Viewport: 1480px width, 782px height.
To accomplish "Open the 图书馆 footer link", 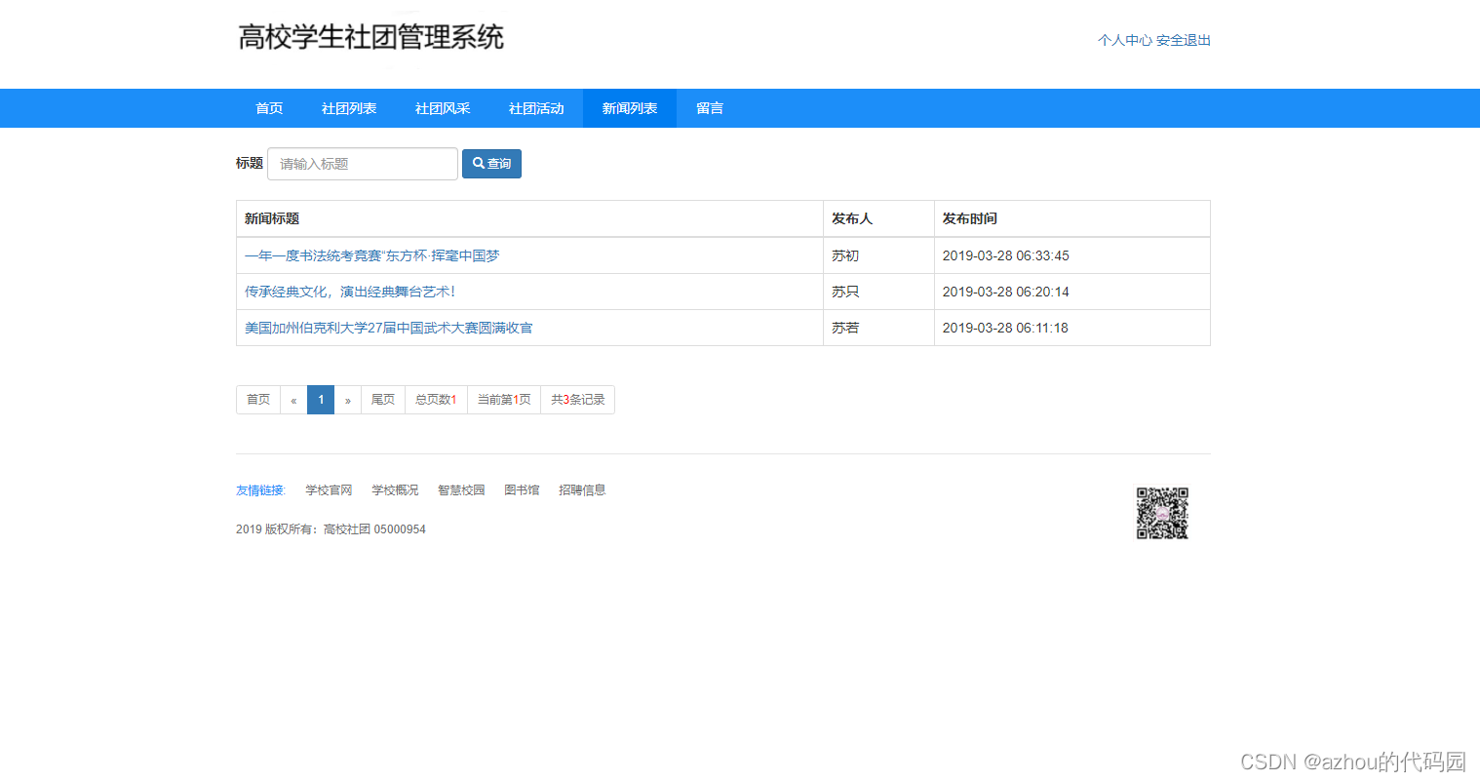I will [x=522, y=490].
